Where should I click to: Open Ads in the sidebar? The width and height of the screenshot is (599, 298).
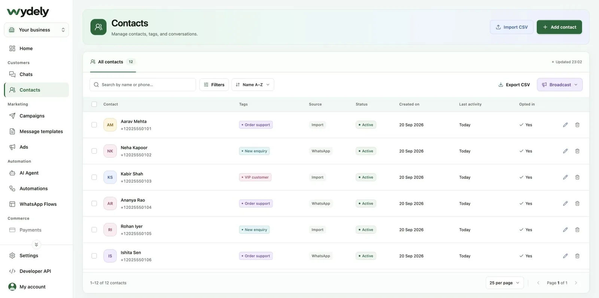point(36,147)
